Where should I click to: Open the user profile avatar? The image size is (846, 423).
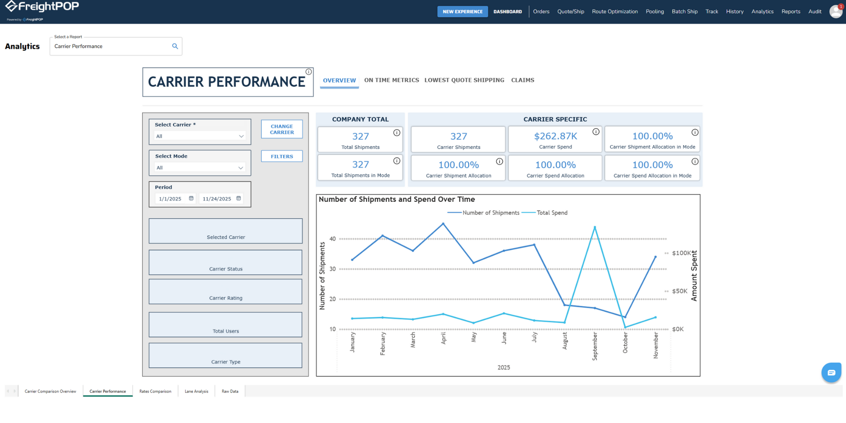point(835,11)
